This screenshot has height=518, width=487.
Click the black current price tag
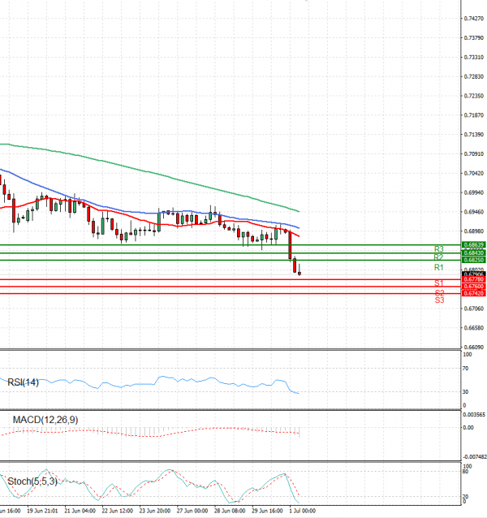(x=473, y=274)
